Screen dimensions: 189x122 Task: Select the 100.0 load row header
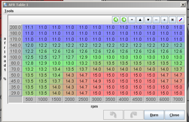[x=15, y=57]
